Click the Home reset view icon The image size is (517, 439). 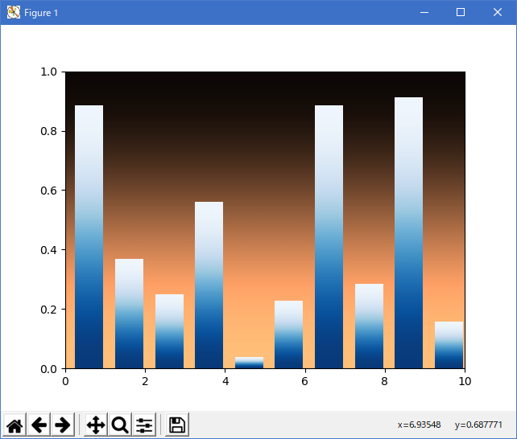[x=14, y=425]
